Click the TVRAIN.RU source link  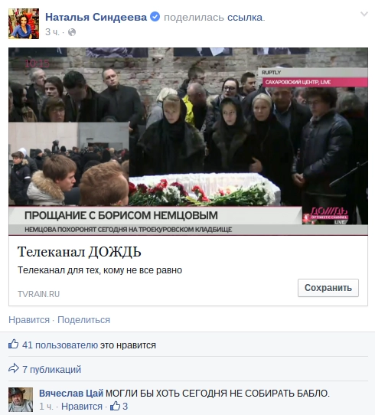click(38, 294)
